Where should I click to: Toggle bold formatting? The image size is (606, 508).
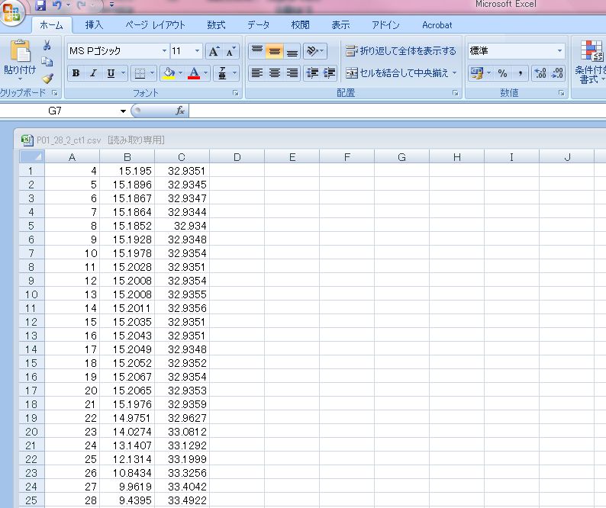click(x=76, y=73)
